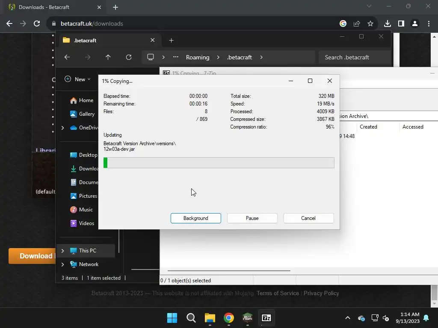Add a new File Explorer tab
This screenshot has height=328, width=438.
tap(171, 41)
